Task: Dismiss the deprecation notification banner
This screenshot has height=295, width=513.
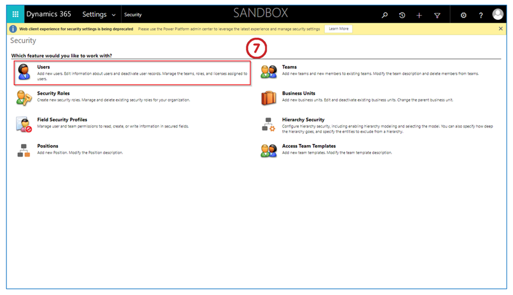Action: point(501,29)
